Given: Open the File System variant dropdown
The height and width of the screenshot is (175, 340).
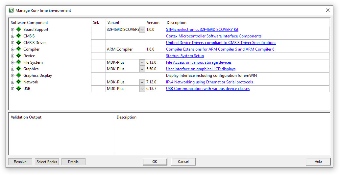Looking at the screenshot, I should [x=142, y=62].
